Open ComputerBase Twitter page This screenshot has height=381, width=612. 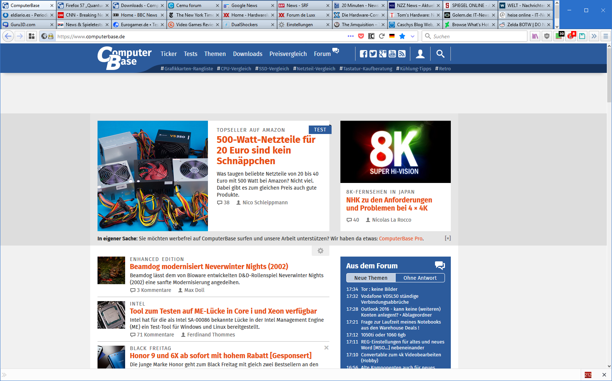(373, 54)
